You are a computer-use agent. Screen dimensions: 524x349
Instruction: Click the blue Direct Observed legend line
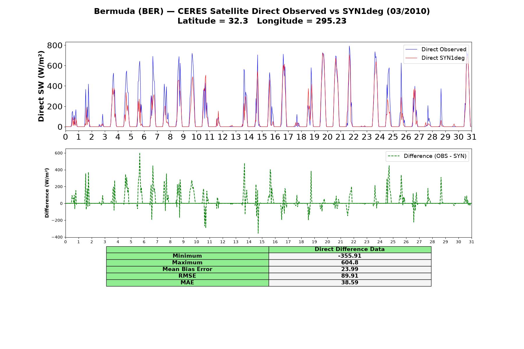coord(411,49)
